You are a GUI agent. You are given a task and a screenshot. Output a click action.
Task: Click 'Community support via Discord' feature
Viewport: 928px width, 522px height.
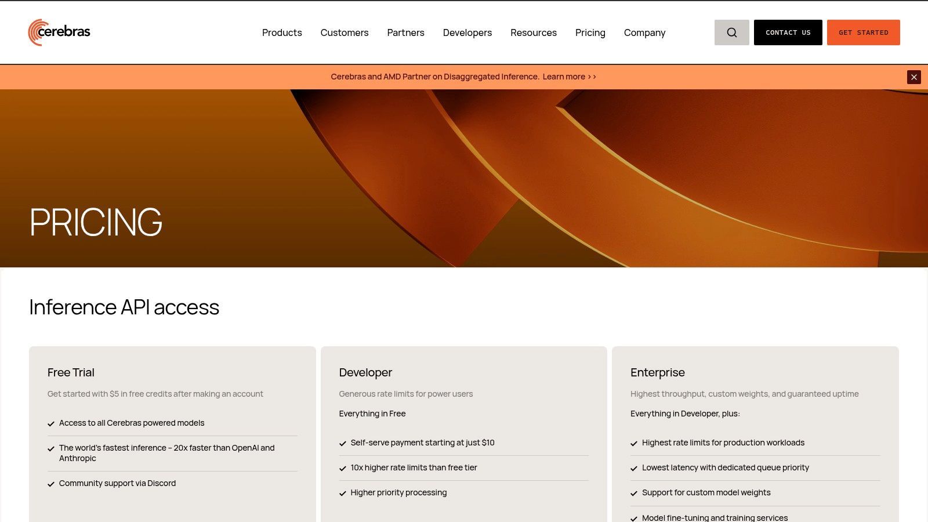(117, 483)
